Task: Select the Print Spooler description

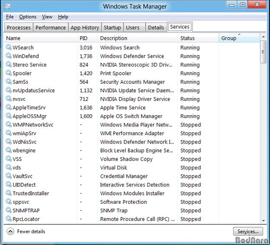Action: pyautogui.click(x=116, y=73)
